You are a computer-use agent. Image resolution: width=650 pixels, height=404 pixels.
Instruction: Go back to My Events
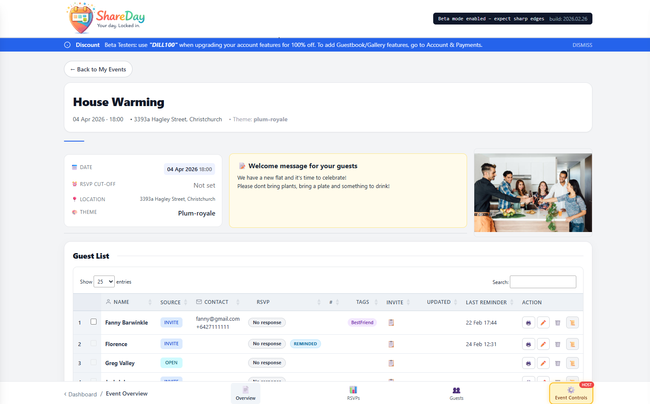click(x=98, y=69)
